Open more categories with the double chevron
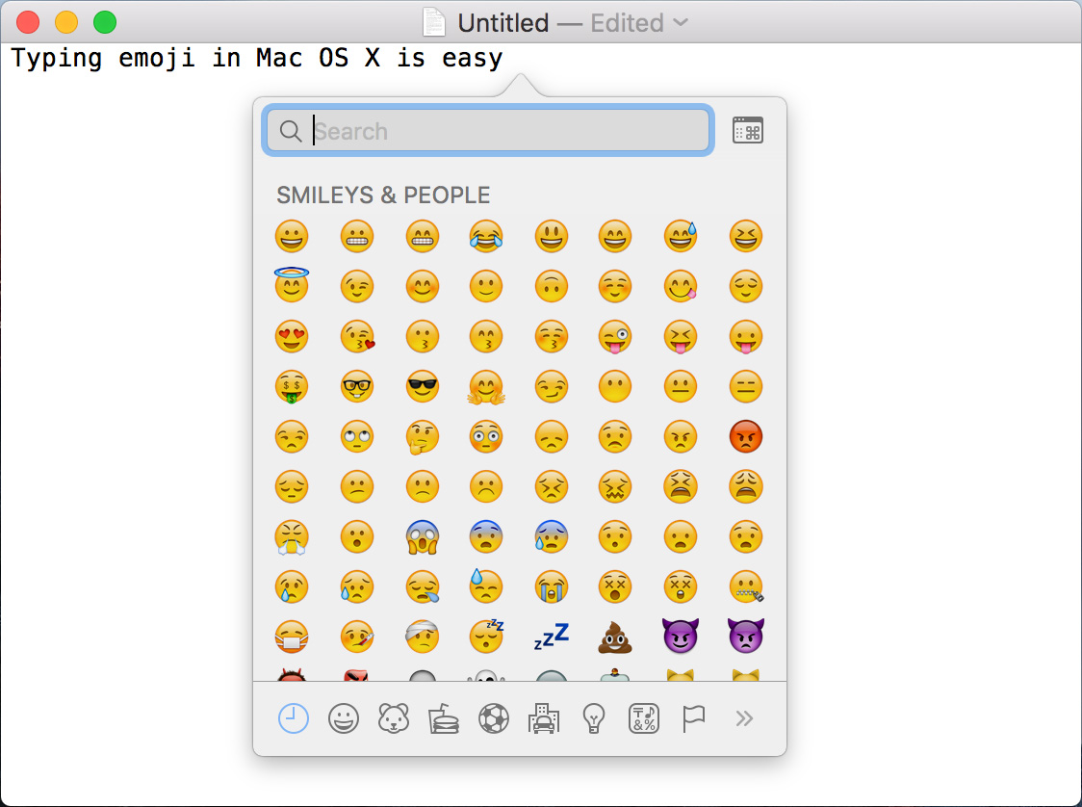 tap(743, 717)
